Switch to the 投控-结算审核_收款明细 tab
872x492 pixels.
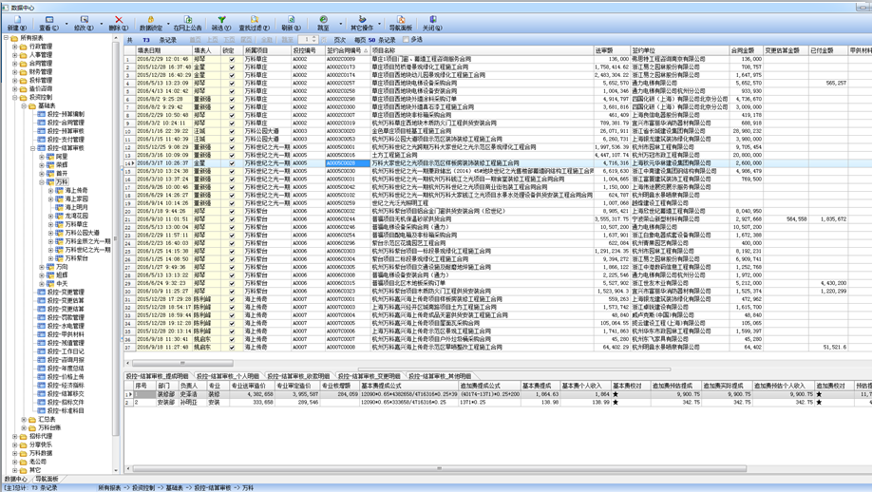[298, 376]
